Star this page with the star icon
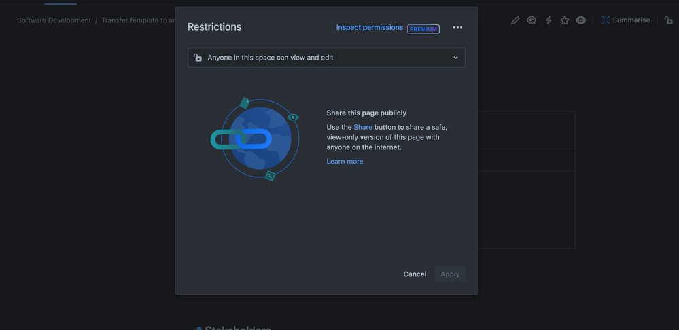Viewport: 679px width, 330px height. 565,20
